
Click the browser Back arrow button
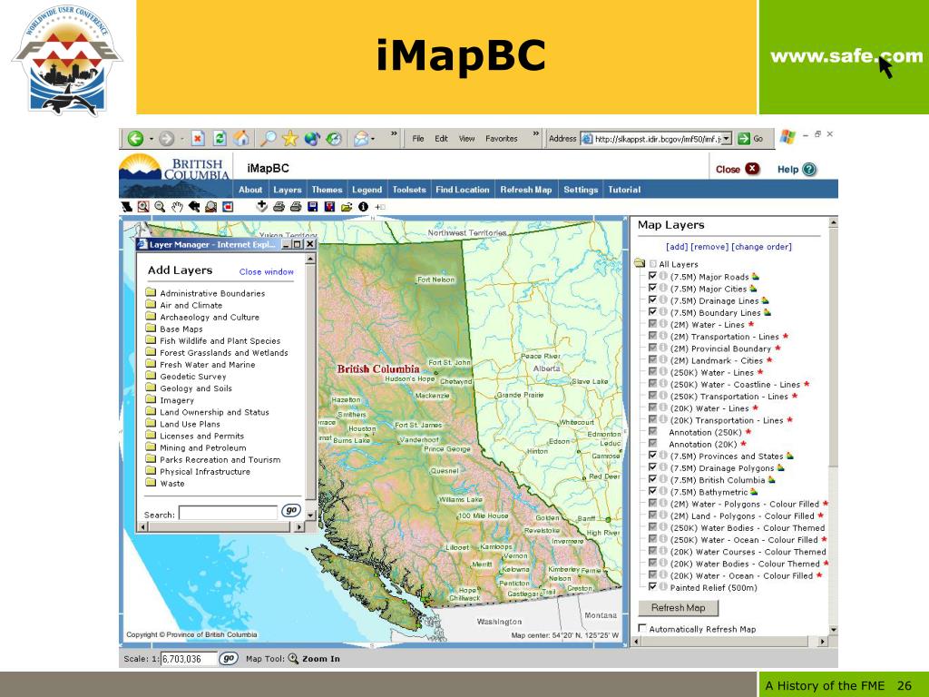point(136,139)
